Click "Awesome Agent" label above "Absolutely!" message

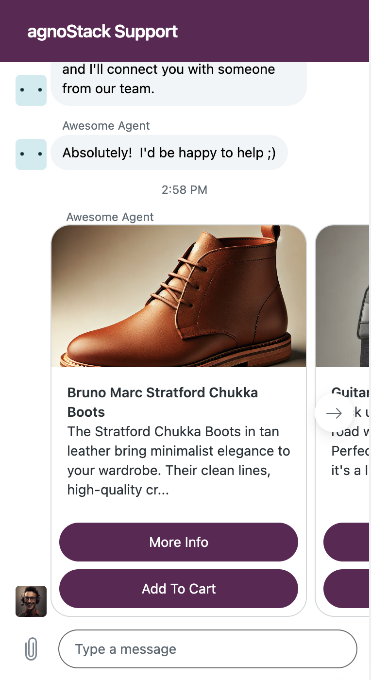[x=106, y=126]
